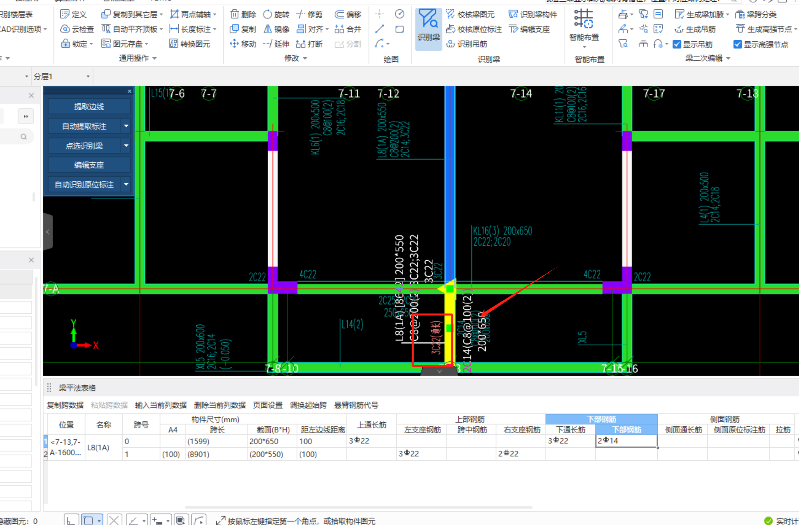Open the 长度标注 dropdown

click(215, 29)
